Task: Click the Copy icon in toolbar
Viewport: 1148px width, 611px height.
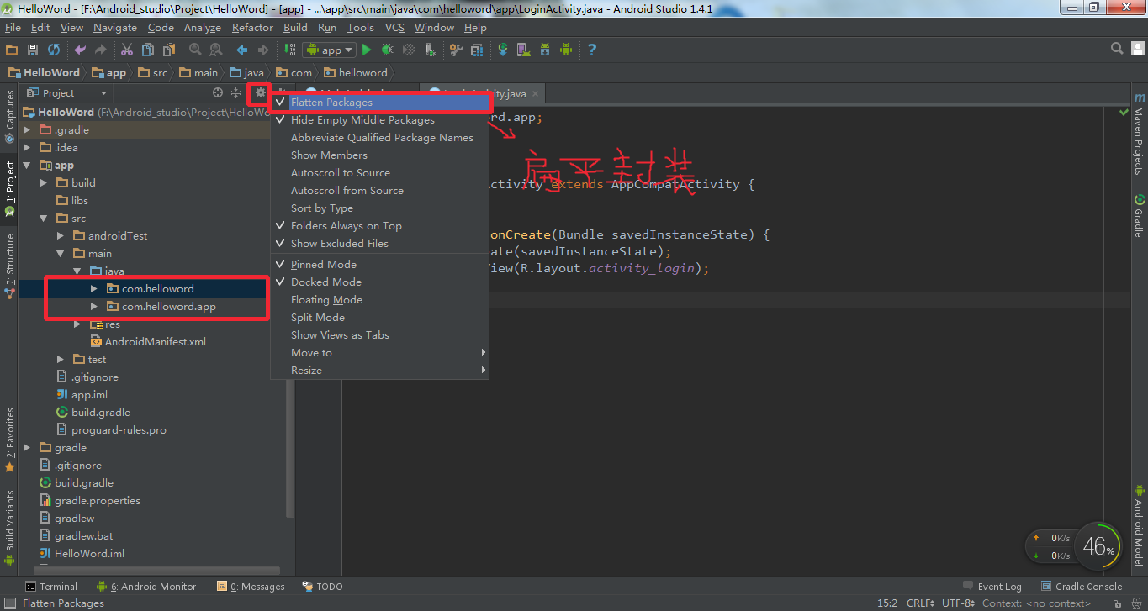Action: [x=147, y=50]
